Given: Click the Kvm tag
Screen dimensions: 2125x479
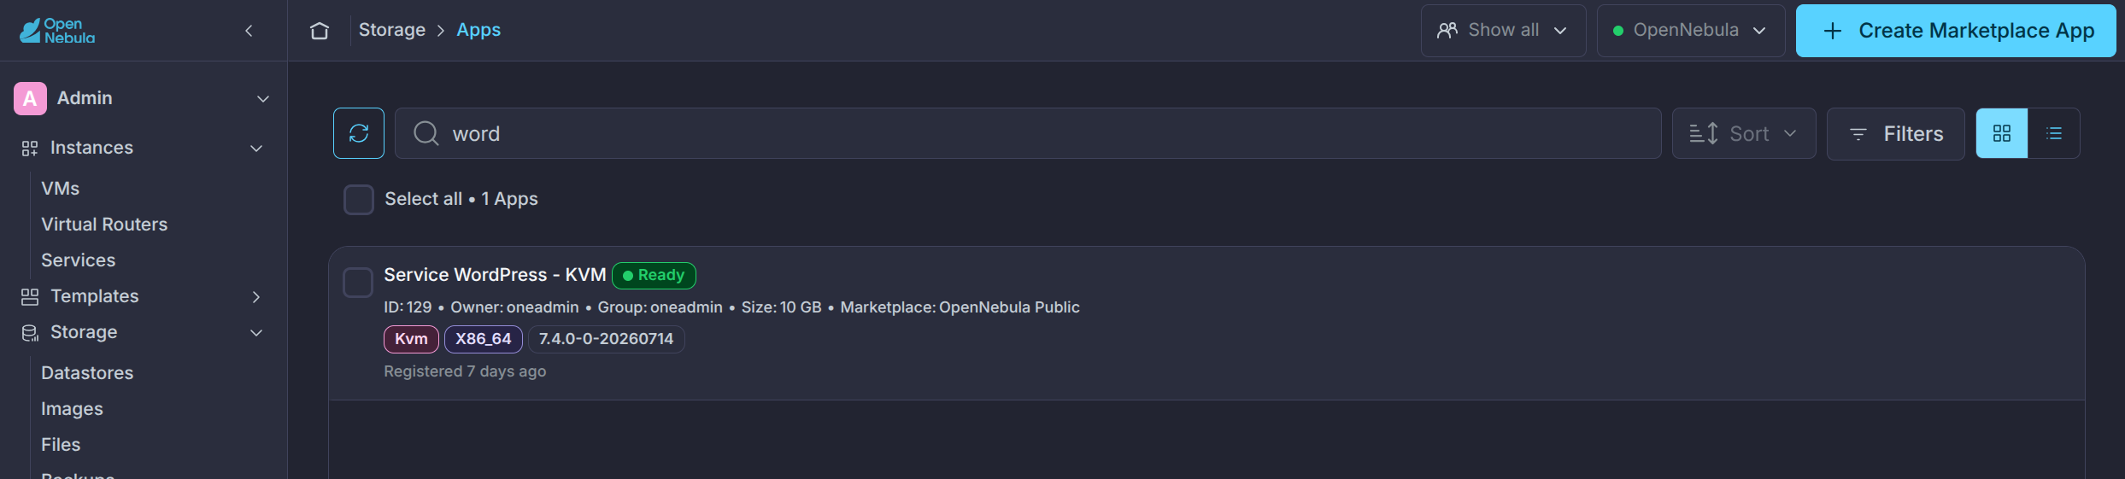Looking at the screenshot, I should 411,339.
